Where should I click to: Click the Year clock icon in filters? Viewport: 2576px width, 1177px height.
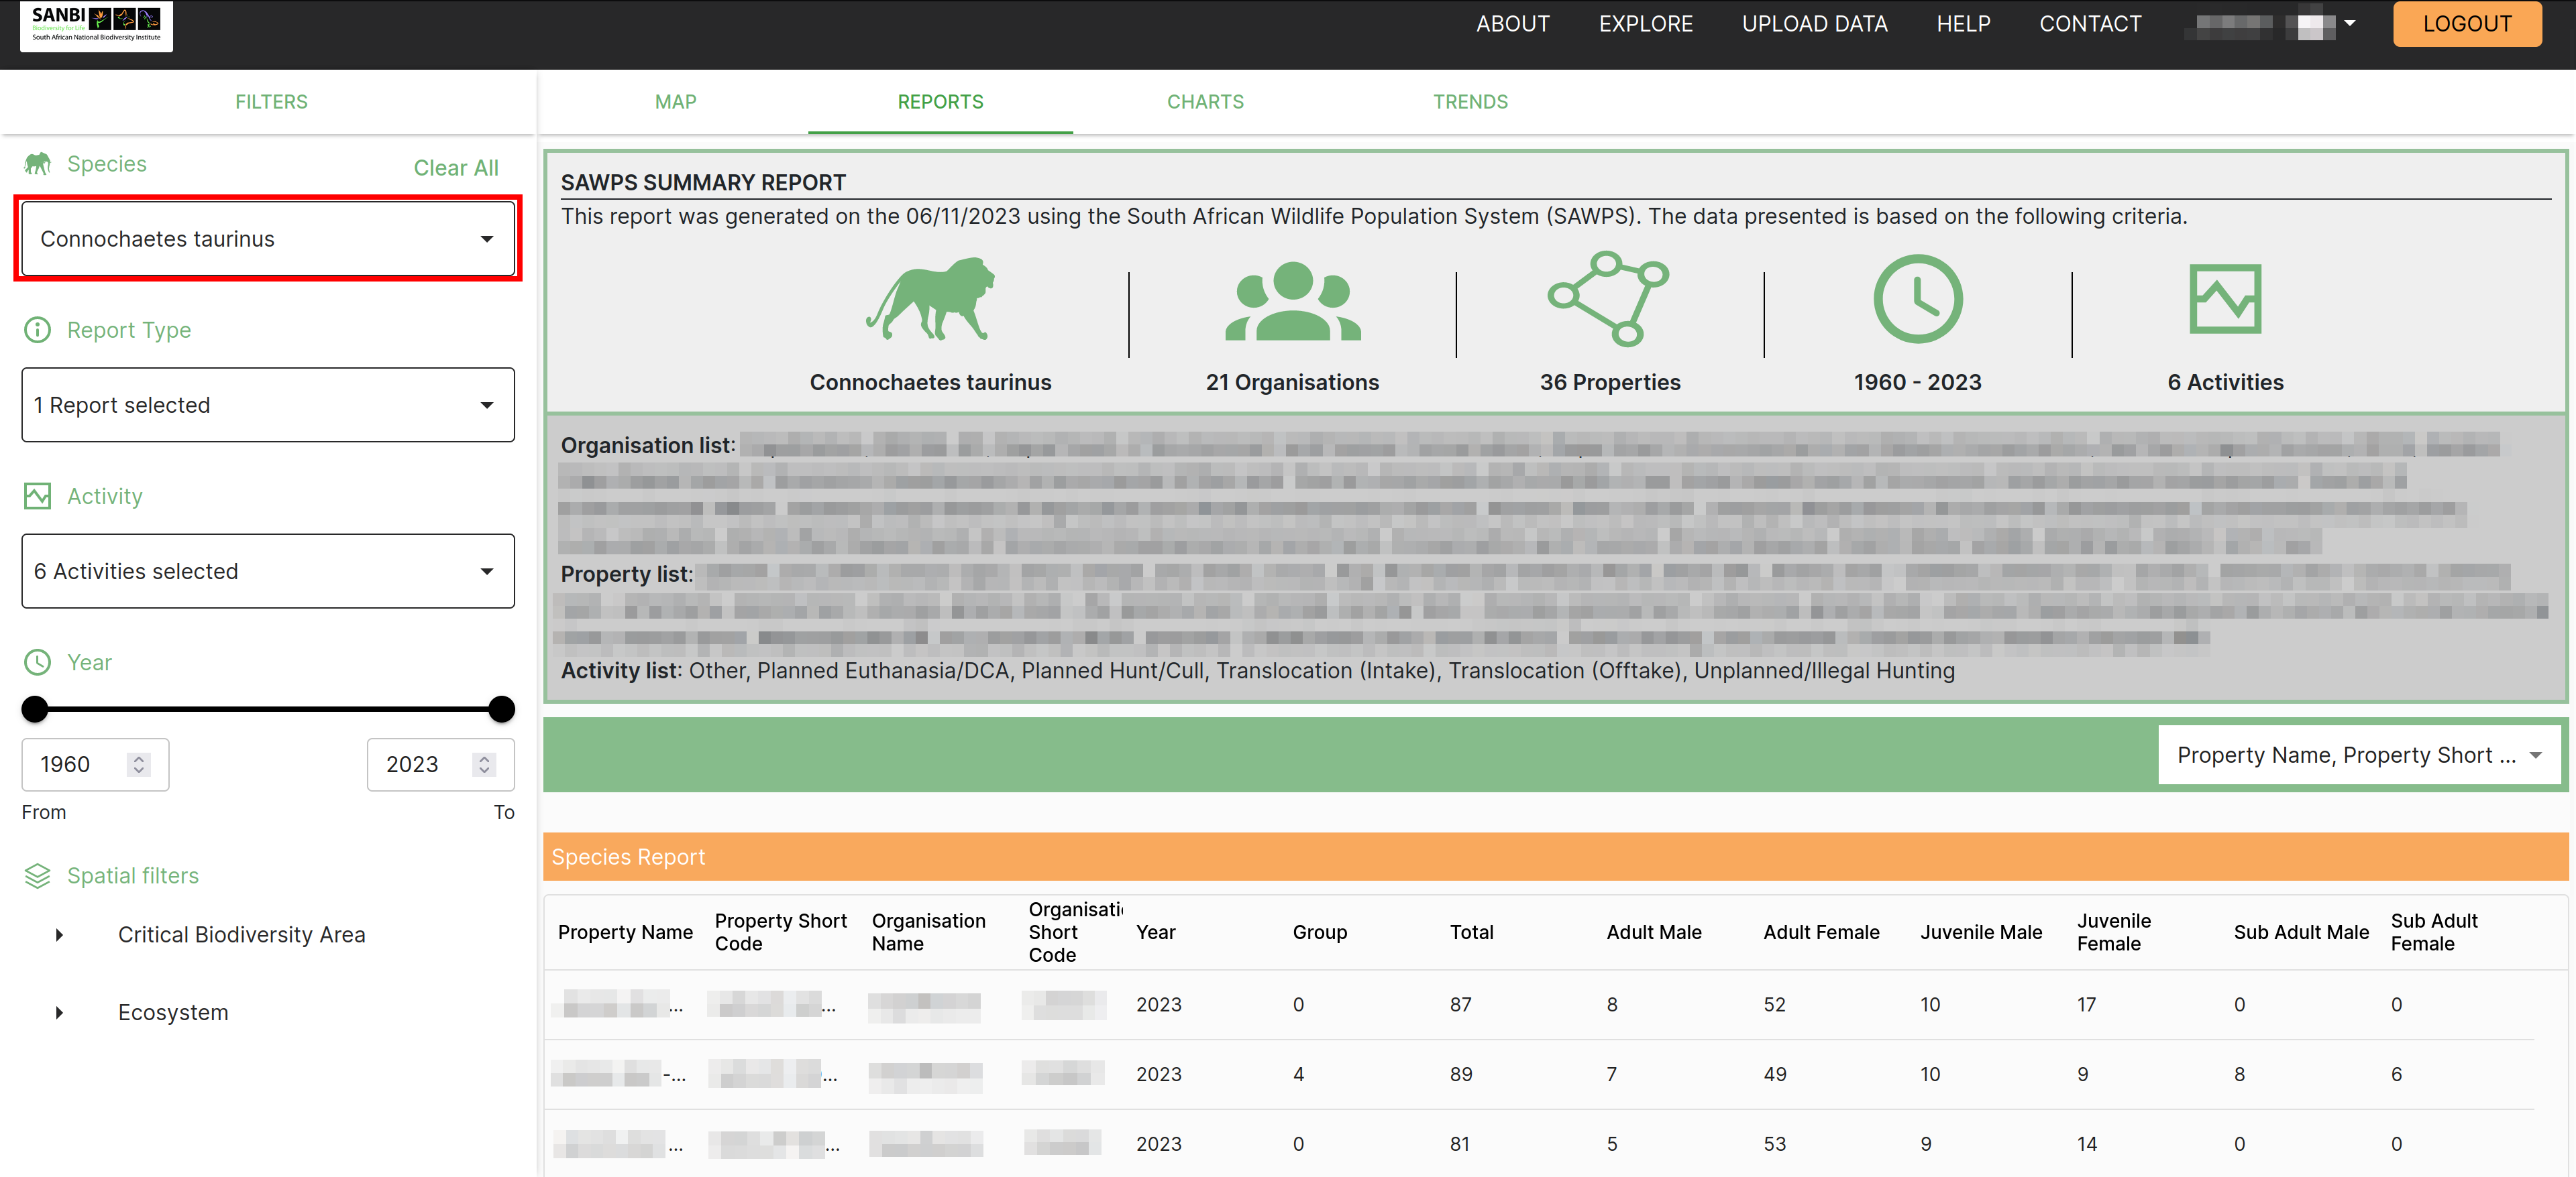(x=37, y=662)
